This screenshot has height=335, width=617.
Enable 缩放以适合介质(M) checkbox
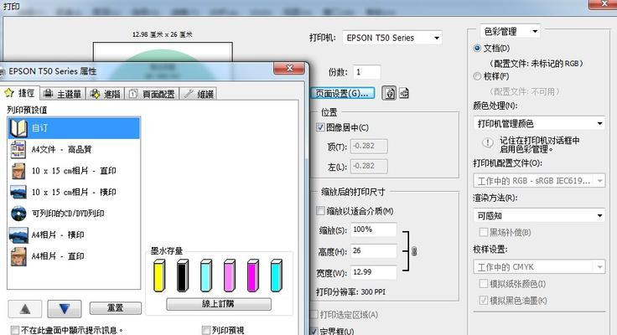tap(320, 211)
